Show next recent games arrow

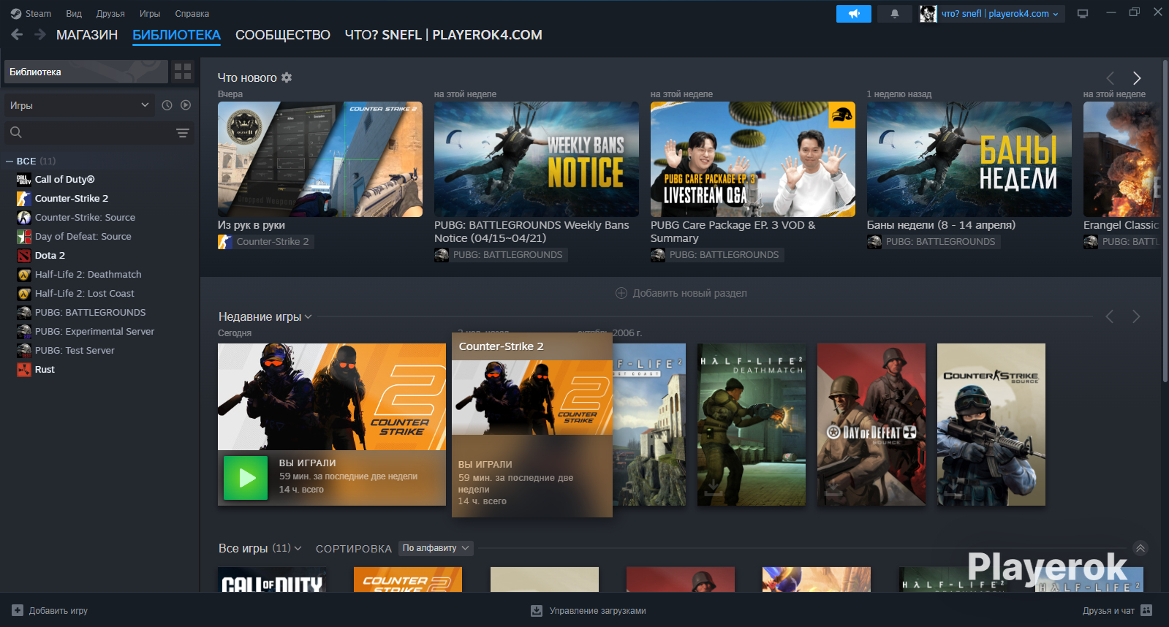(x=1136, y=316)
